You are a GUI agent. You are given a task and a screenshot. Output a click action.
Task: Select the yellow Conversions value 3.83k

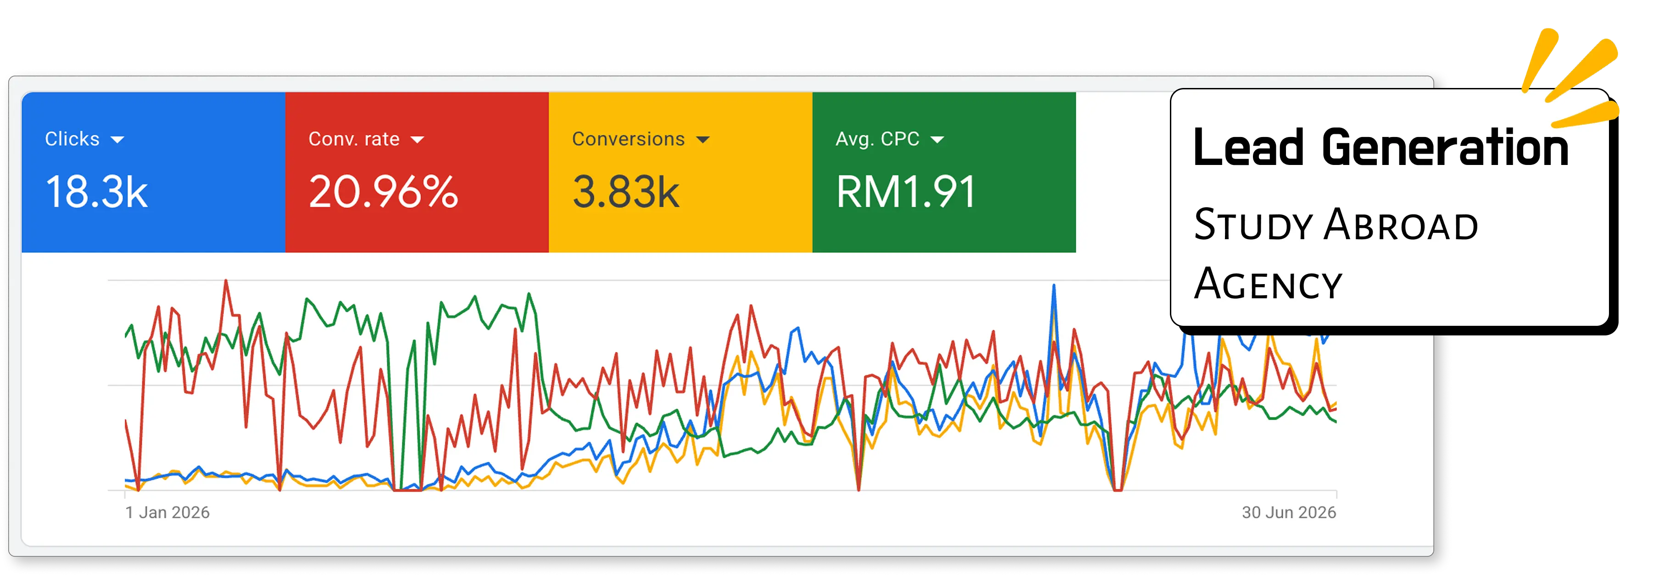pyautogui.click(x=626, y=192)
